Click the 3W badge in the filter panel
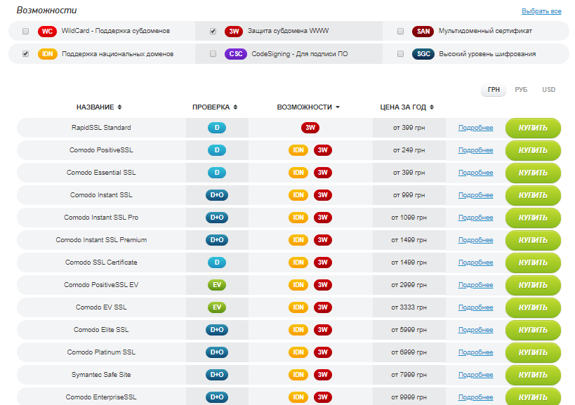The width and height of the screenshot is (575, 405). pyautogui.click(x=234, y=31)
